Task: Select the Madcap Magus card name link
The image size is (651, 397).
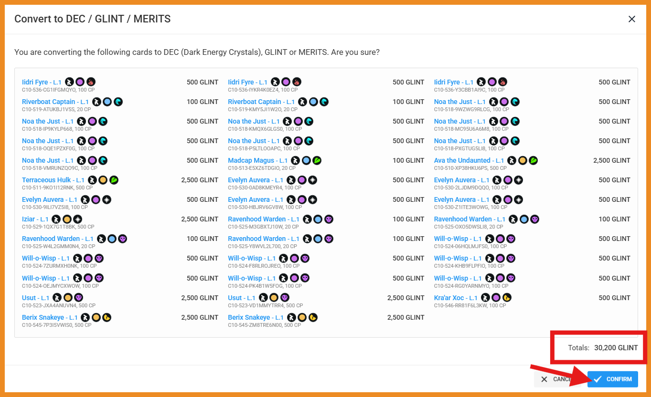Action: [251, 161]
